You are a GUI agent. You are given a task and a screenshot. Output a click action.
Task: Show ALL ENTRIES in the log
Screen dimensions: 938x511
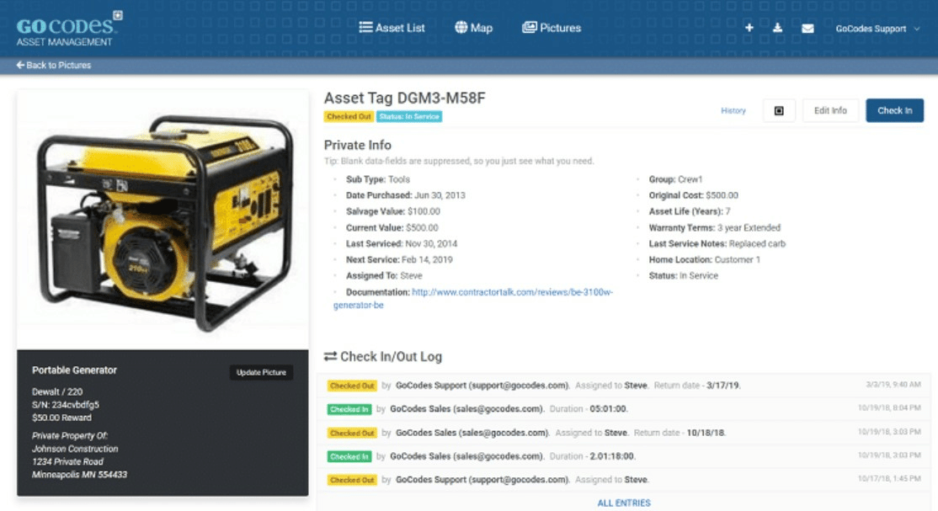tap(624, 503)
